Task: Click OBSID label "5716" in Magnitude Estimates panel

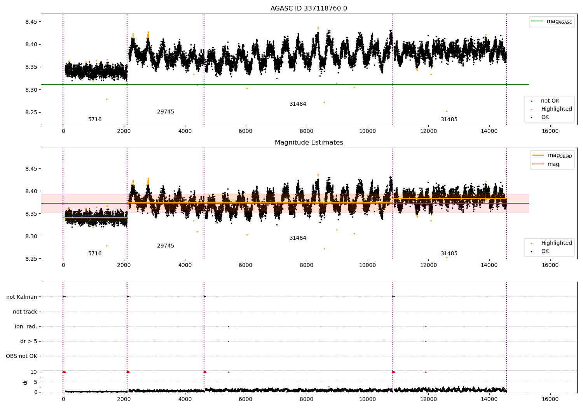Action: point(95,254)
